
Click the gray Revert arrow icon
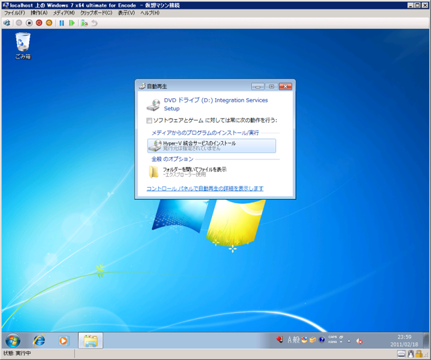pyautogui.click(x=94, y=23)
